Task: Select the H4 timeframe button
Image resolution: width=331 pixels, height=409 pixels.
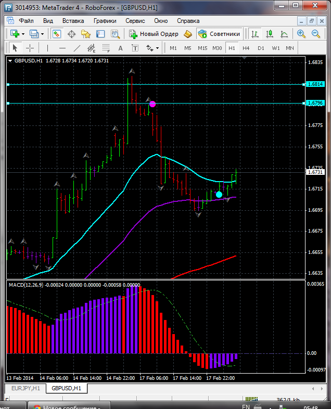Action: click(x=246, y=48)
